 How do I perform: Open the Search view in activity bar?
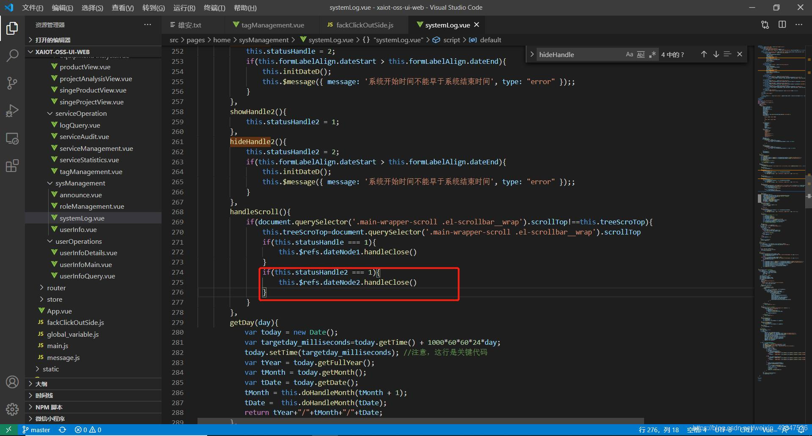[12, 55]
